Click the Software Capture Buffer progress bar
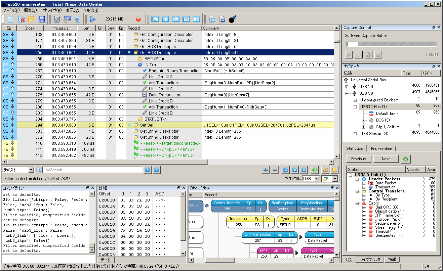443x271 pixels. pyautogui.click(x=392, y=44)
